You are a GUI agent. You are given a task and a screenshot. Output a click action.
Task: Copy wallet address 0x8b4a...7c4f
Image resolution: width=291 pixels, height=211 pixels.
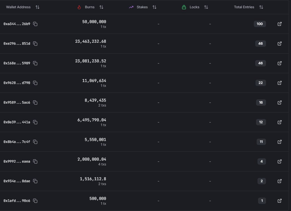[x=35, y=142]
